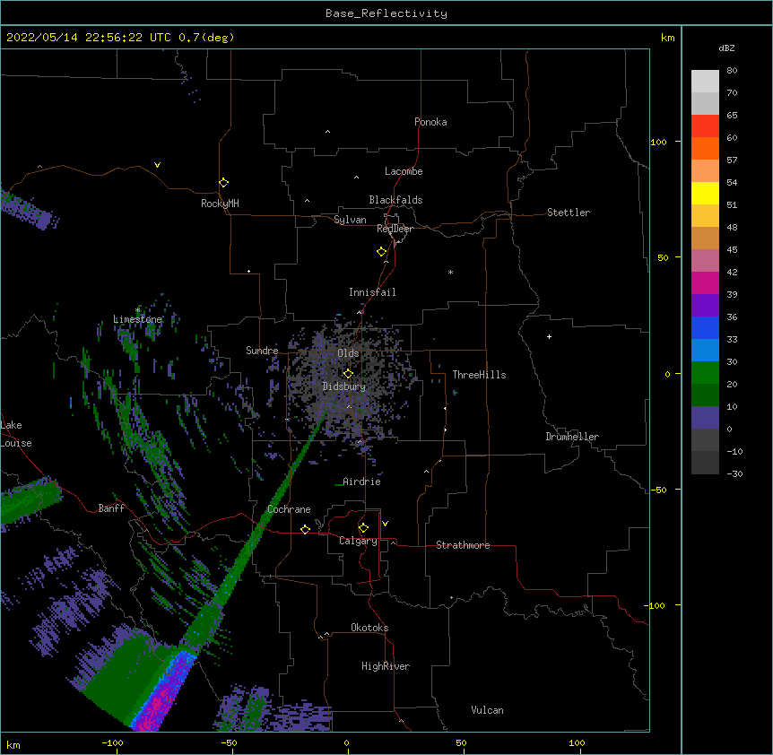The image size is (773, 755).
Task: Click the Sylvan town label
Action: point(350,220)
